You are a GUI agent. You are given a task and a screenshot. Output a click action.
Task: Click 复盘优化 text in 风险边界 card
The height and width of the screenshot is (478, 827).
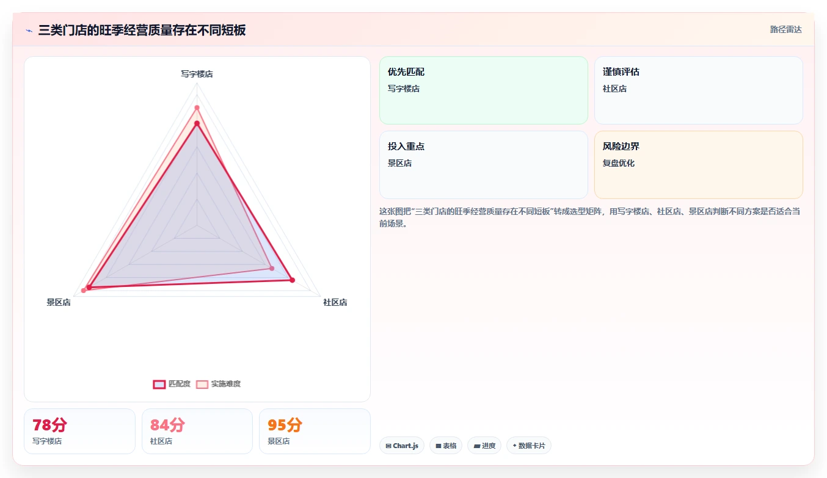(619, 163)
